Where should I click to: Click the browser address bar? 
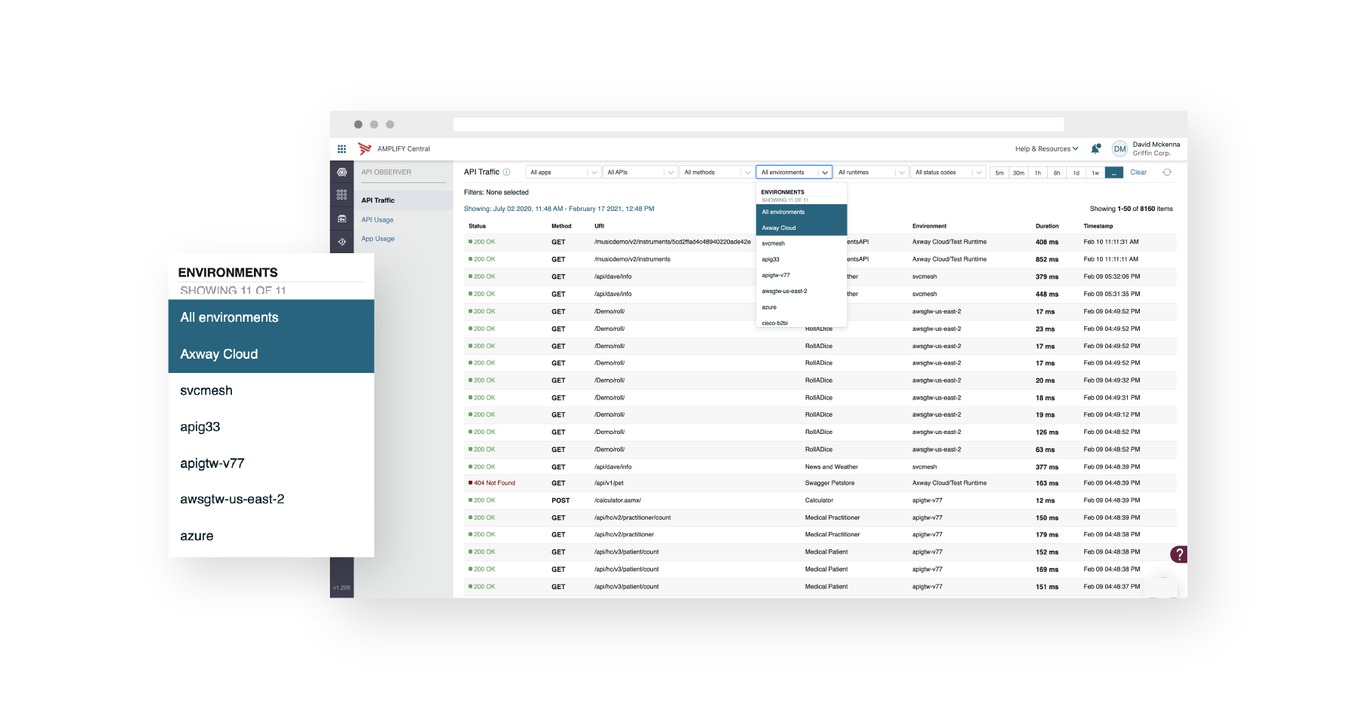(x=759, y=124)
